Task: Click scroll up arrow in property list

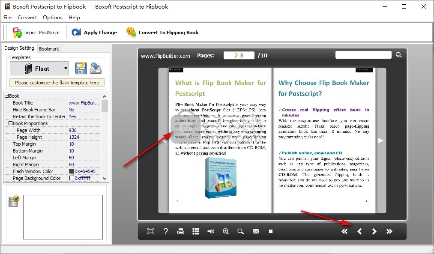Action: pyautogui.click(x=105, y=96)
